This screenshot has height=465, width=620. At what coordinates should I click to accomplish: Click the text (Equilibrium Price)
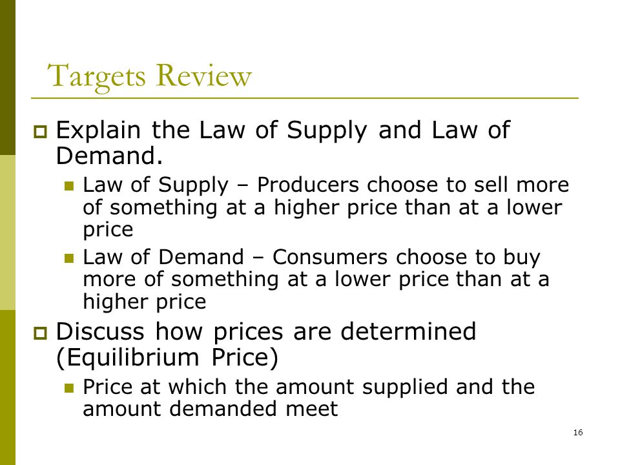[x=167, y=358]
